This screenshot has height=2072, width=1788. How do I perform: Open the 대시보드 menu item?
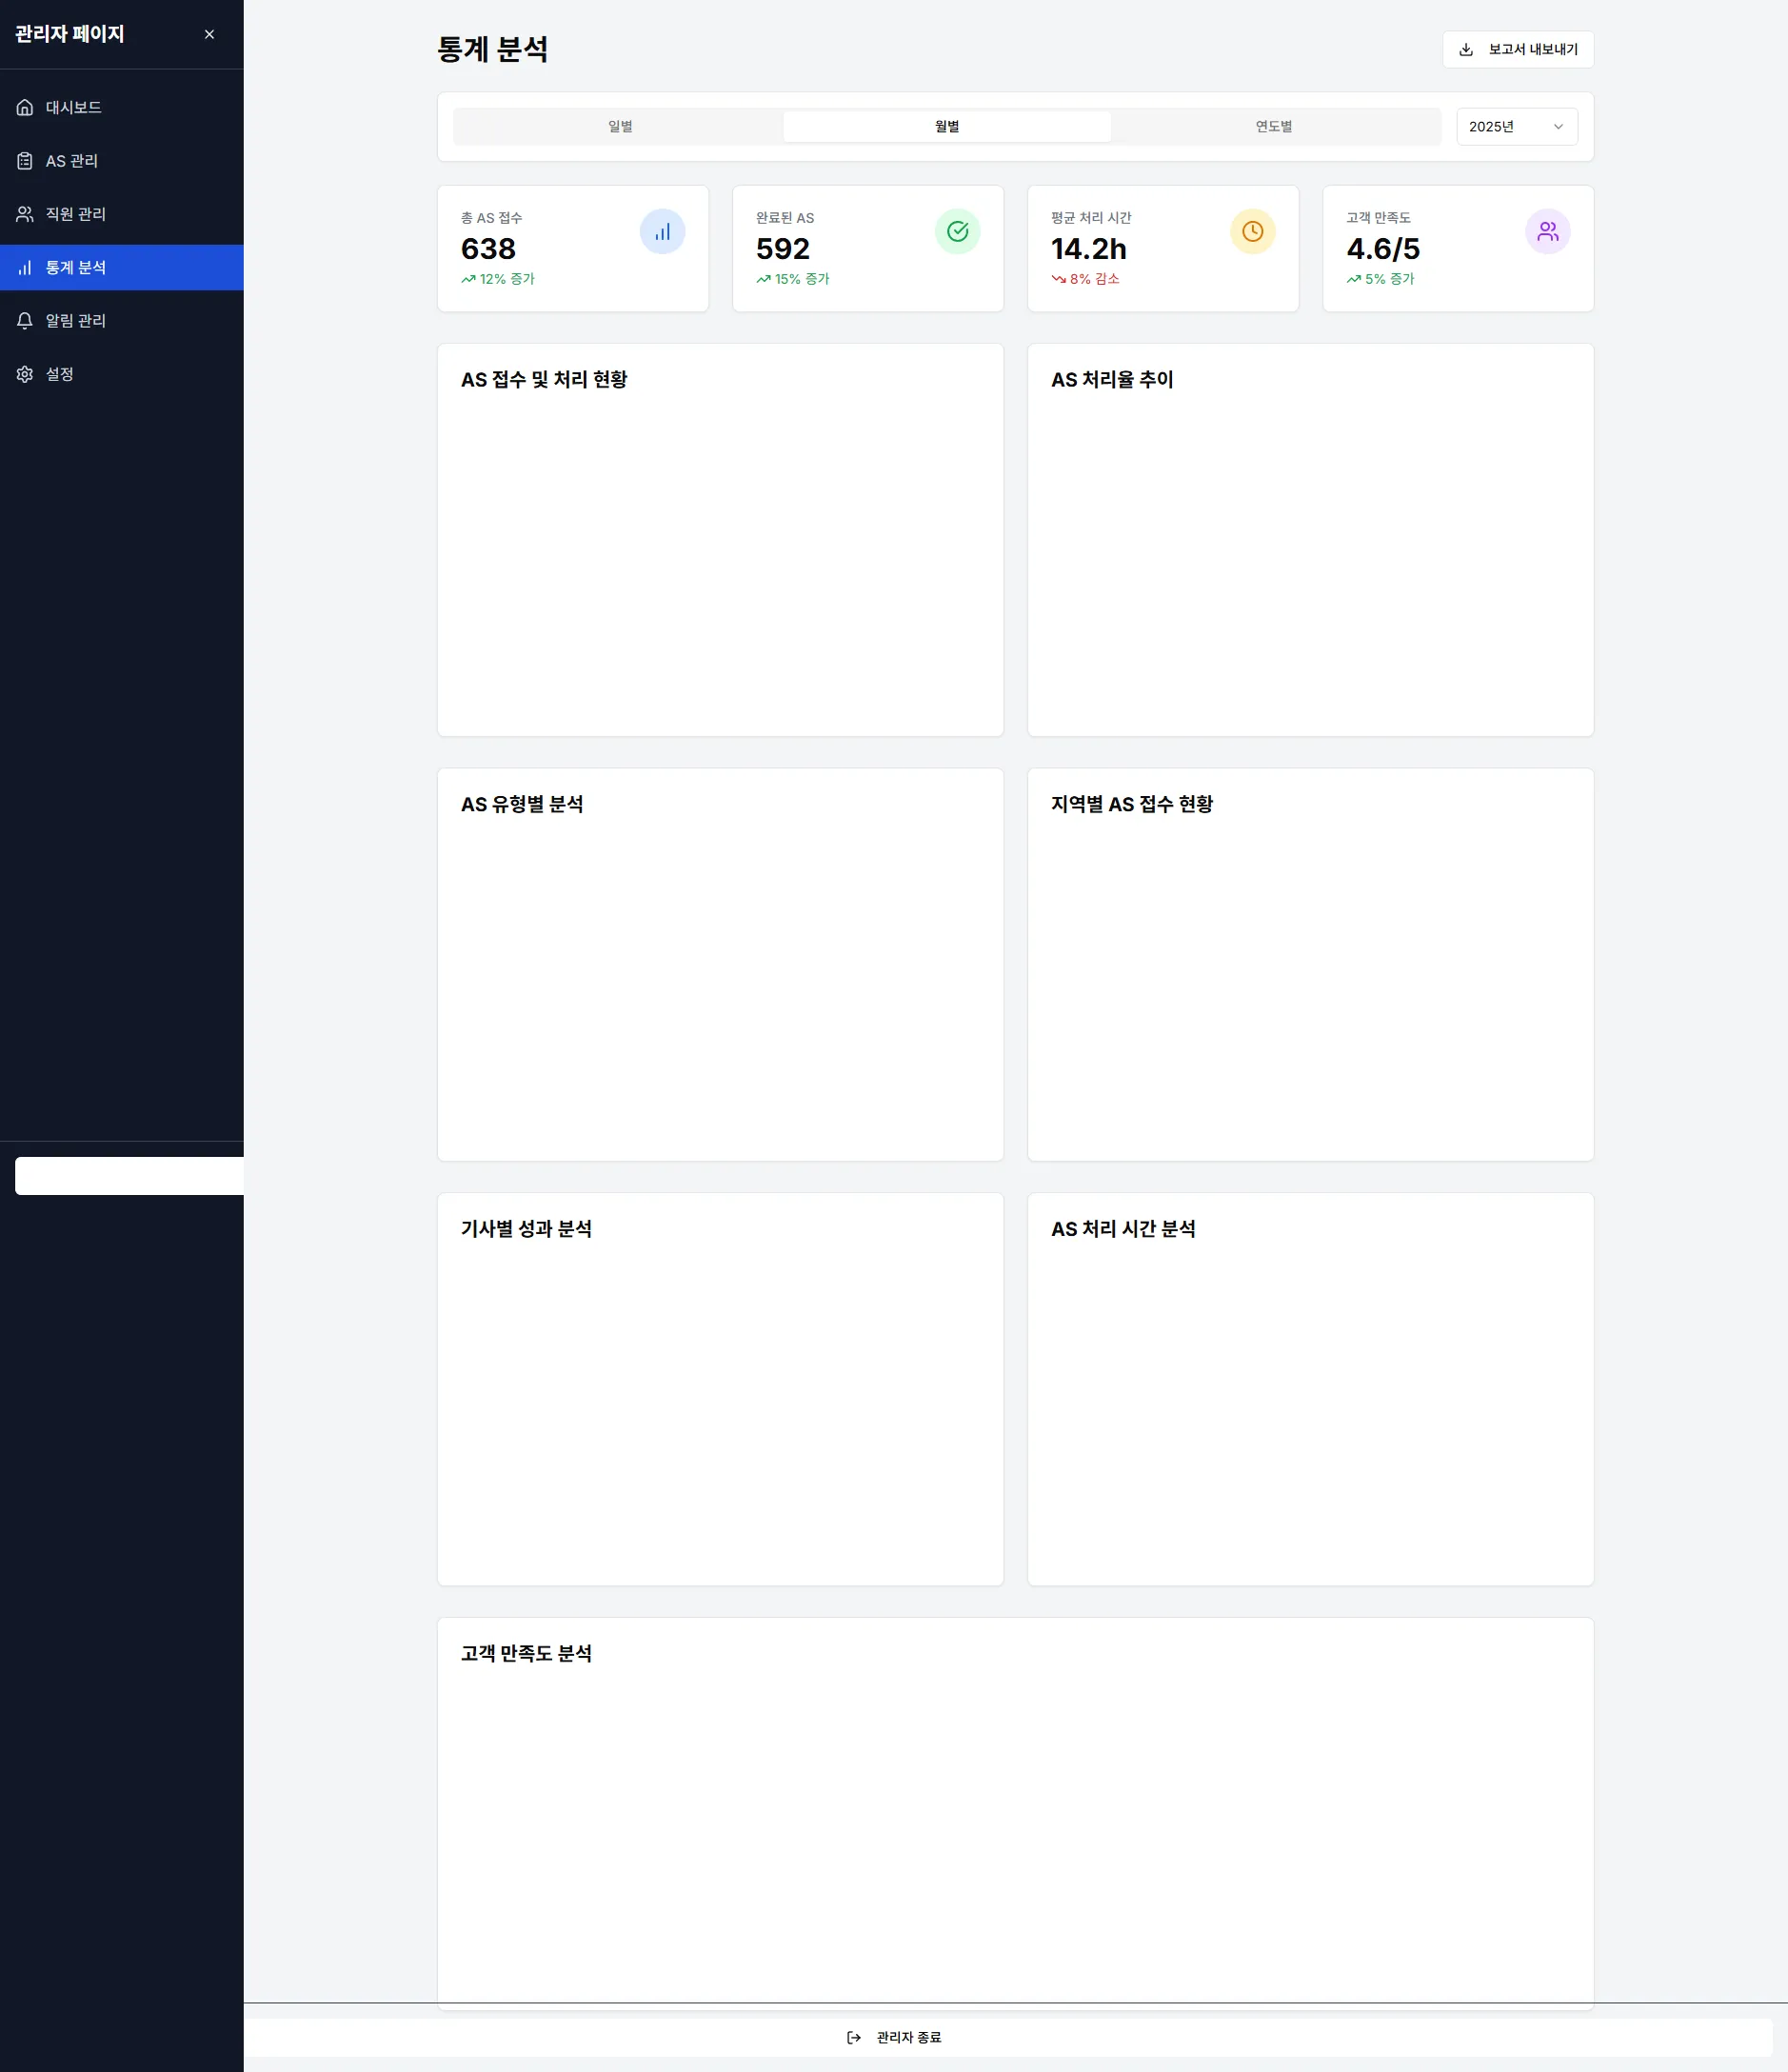click(122, 107)
